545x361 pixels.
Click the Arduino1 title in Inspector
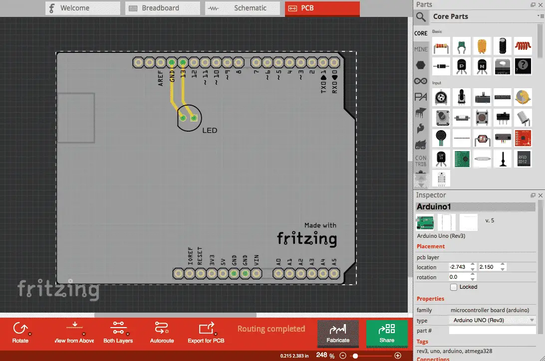tap(476, 207)
